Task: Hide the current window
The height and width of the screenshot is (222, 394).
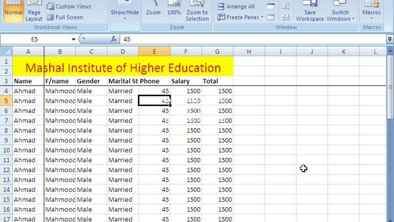Action: click(271, 6)
